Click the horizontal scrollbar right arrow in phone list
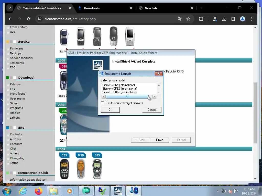 (154, 96)
